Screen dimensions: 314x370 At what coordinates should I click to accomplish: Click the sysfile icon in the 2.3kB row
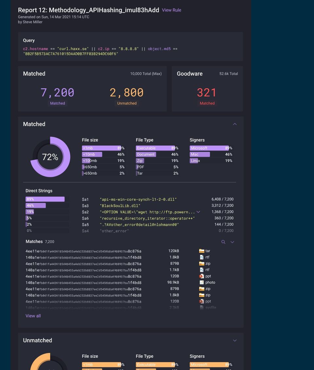click(x=201, y=308)
